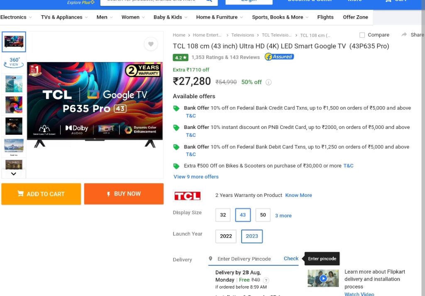Image resolution: width=425 pixels, height=296 pixels.
Task: Click the TCL brand logo
Action: pos(187,196)
